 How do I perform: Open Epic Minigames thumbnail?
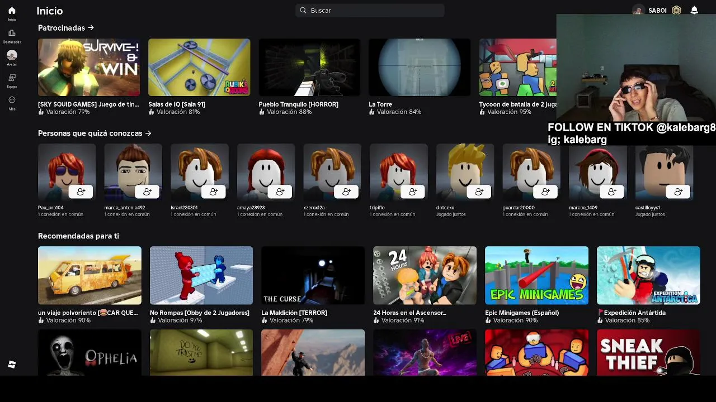[x=536, y=275]
